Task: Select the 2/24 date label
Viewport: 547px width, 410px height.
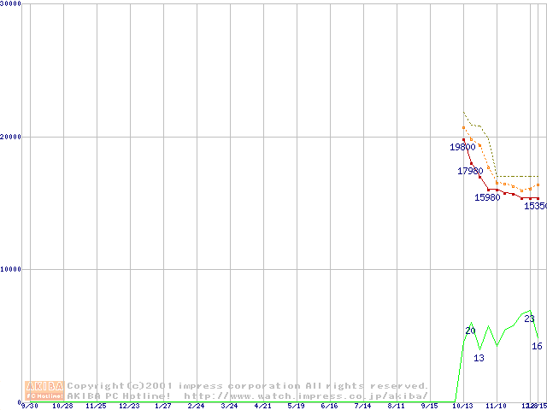Action: pyautogui.click(x=196, y=407)
